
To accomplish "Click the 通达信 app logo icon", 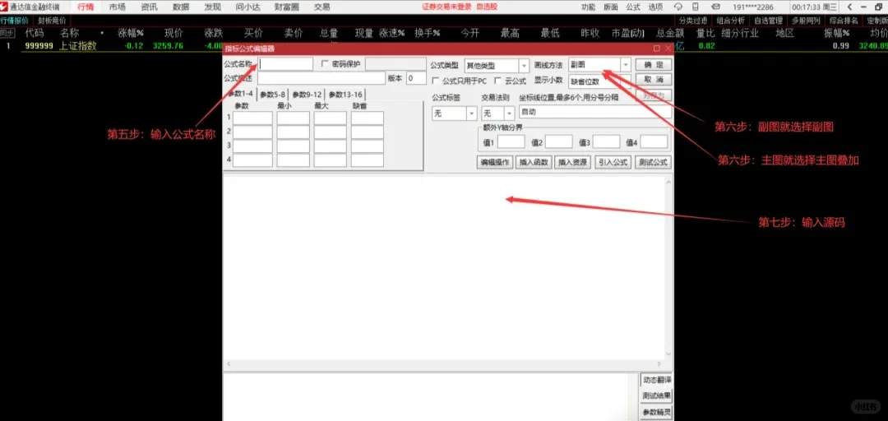I will [5, 7].
